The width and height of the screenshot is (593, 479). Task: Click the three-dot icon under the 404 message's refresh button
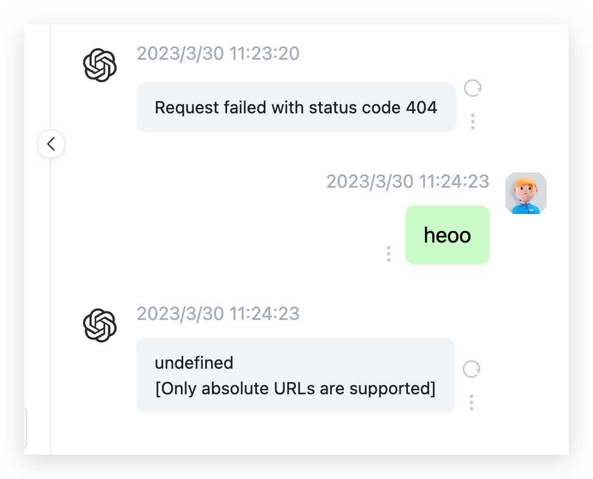[x=472, y=121]
